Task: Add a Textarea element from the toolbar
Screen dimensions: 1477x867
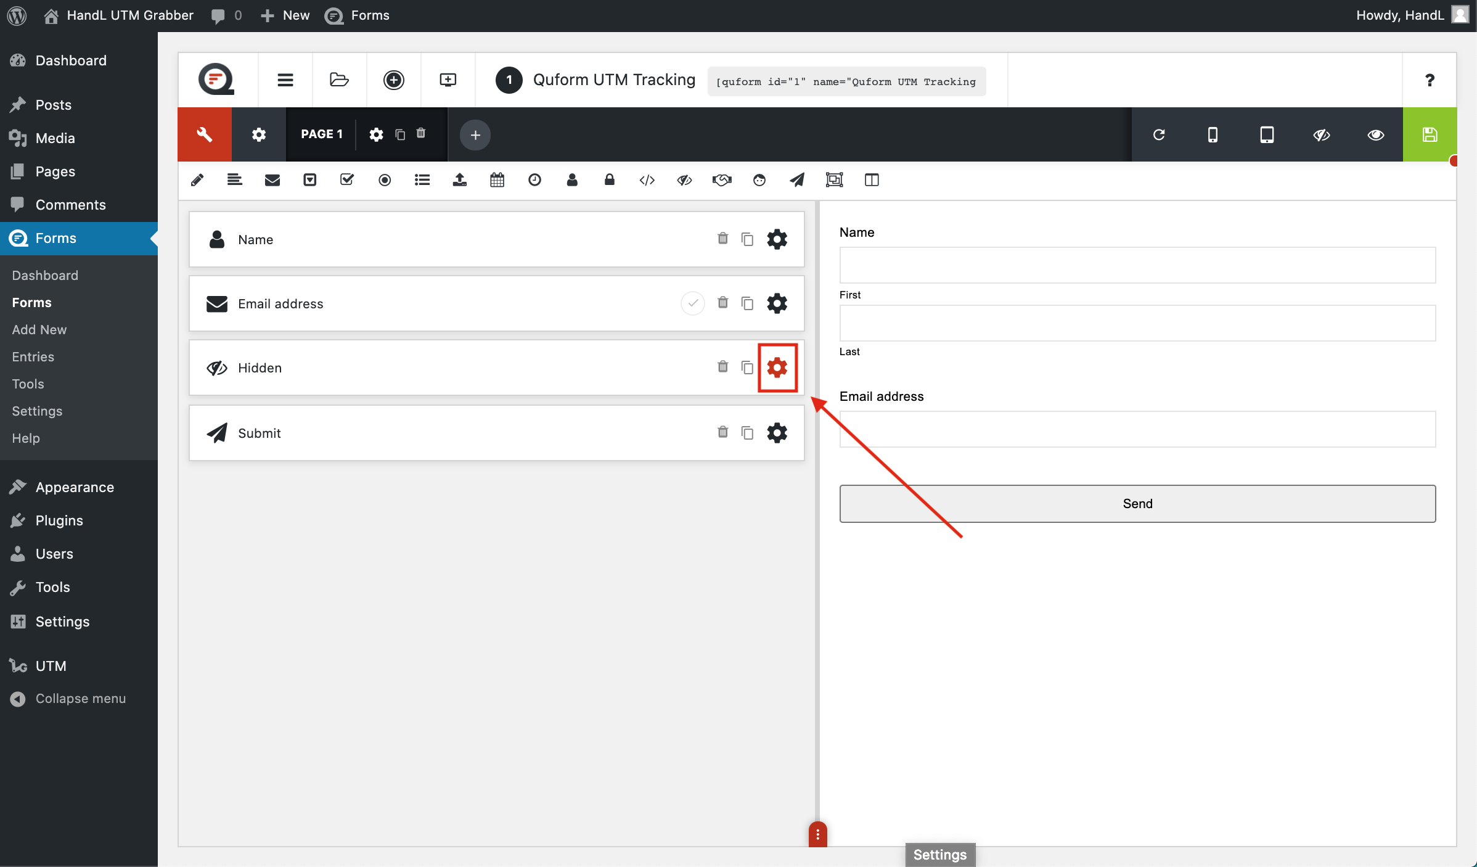Action: 235,180
